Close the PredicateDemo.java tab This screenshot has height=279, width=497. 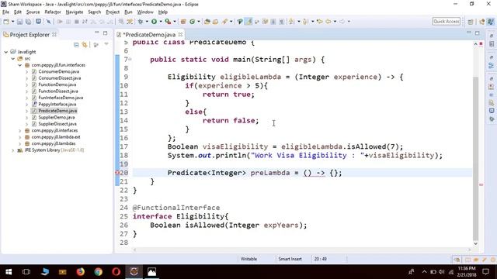[x=180, y=34]
